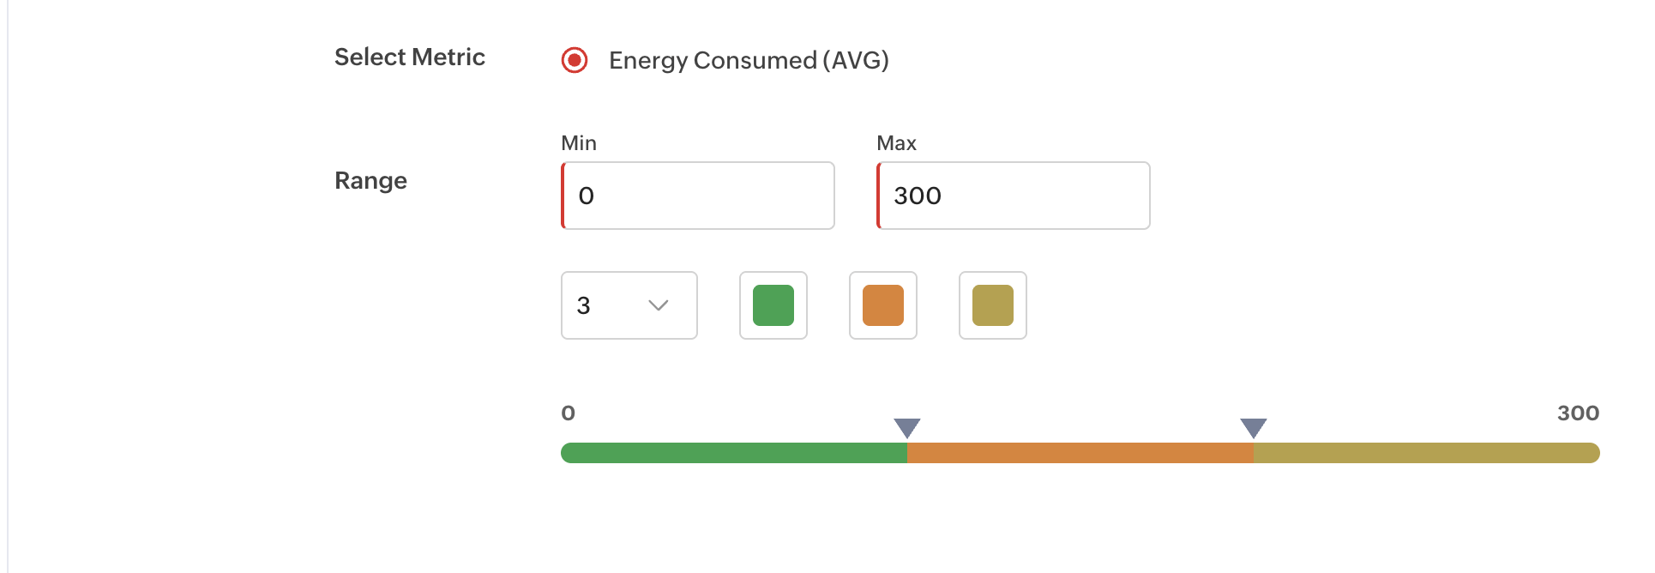Click the Select Metric label
1655x573 pixels.
point(410,57)
